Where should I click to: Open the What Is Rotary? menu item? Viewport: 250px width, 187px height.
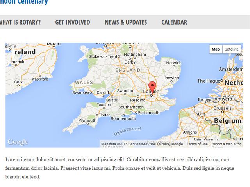[20, 22]
